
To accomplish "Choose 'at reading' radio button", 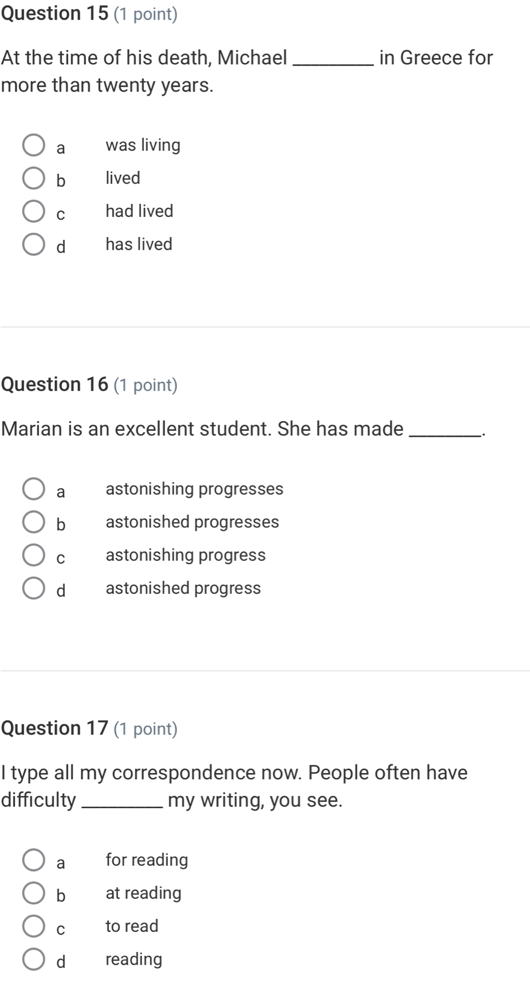I will 34,893.
